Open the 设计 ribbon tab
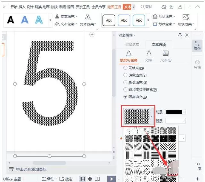Image resolution: width=205 pixels, height=182 pixels. [x=30, y=7]
